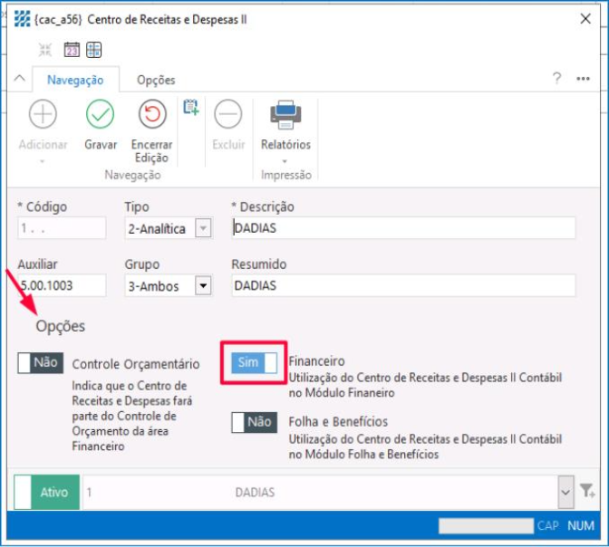609x547 pixels.
Task: Expand the record selector dropdown for DADIAS
Action: 566,493
